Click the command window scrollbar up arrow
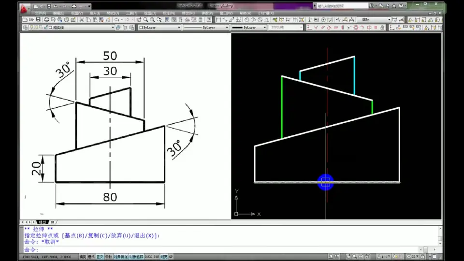 pyautogui.click(x=440, y=229)
